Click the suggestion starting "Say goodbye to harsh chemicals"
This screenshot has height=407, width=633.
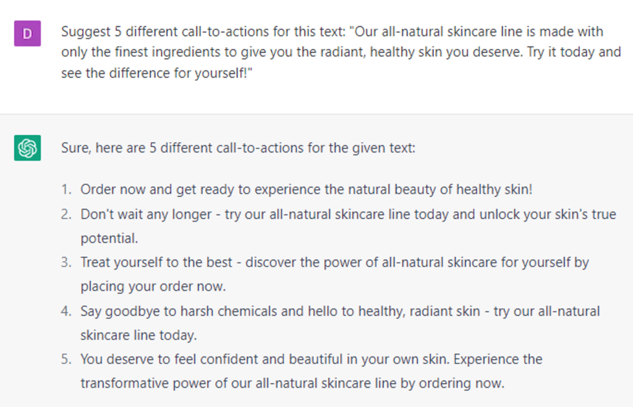click(340, 311)
